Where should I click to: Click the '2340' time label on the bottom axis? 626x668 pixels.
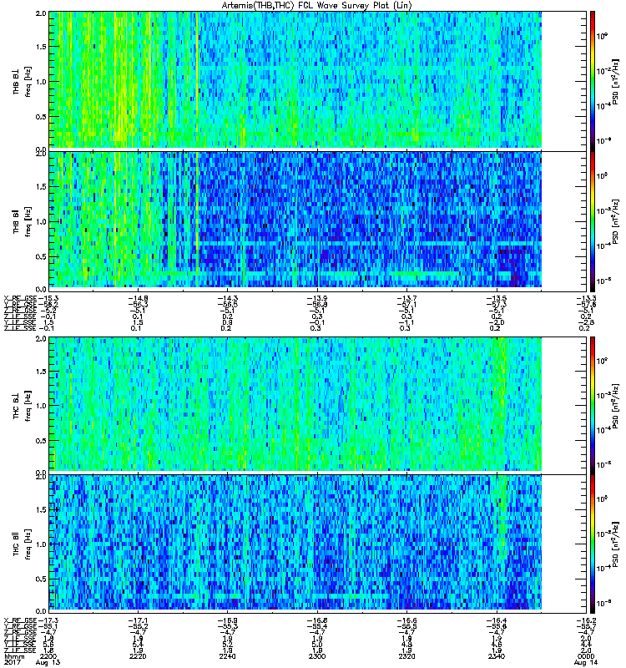pyautogui.click(x=496, y=656)
